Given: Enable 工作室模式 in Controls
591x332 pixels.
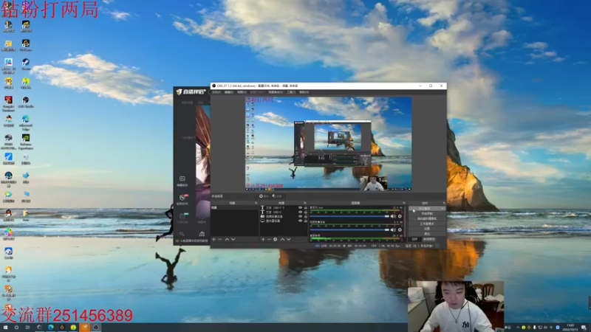Looking at the screenshot, I should (x=427, y=224).
